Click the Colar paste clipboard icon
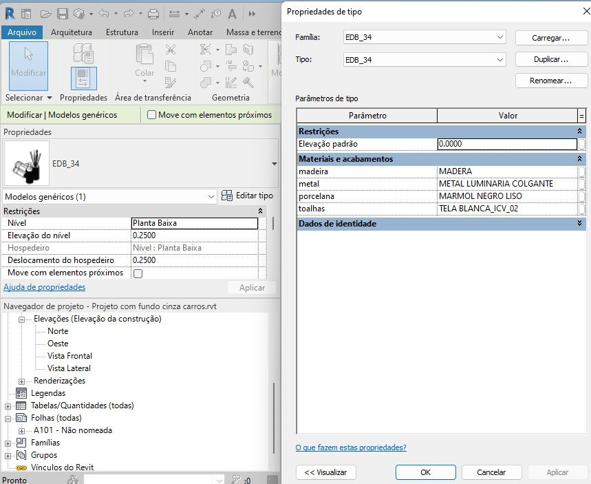591x484 pixels. click(x=144, y=54)
